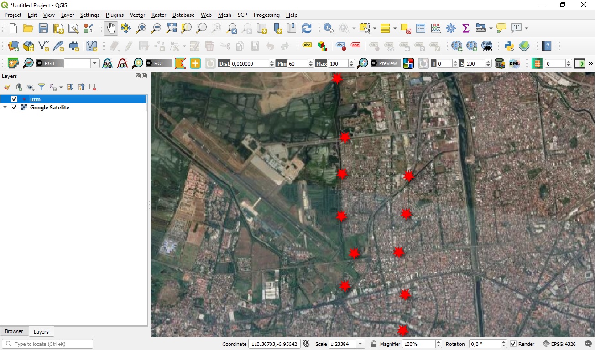Show statistical summary sigma icon

click(x=466, y=28)
